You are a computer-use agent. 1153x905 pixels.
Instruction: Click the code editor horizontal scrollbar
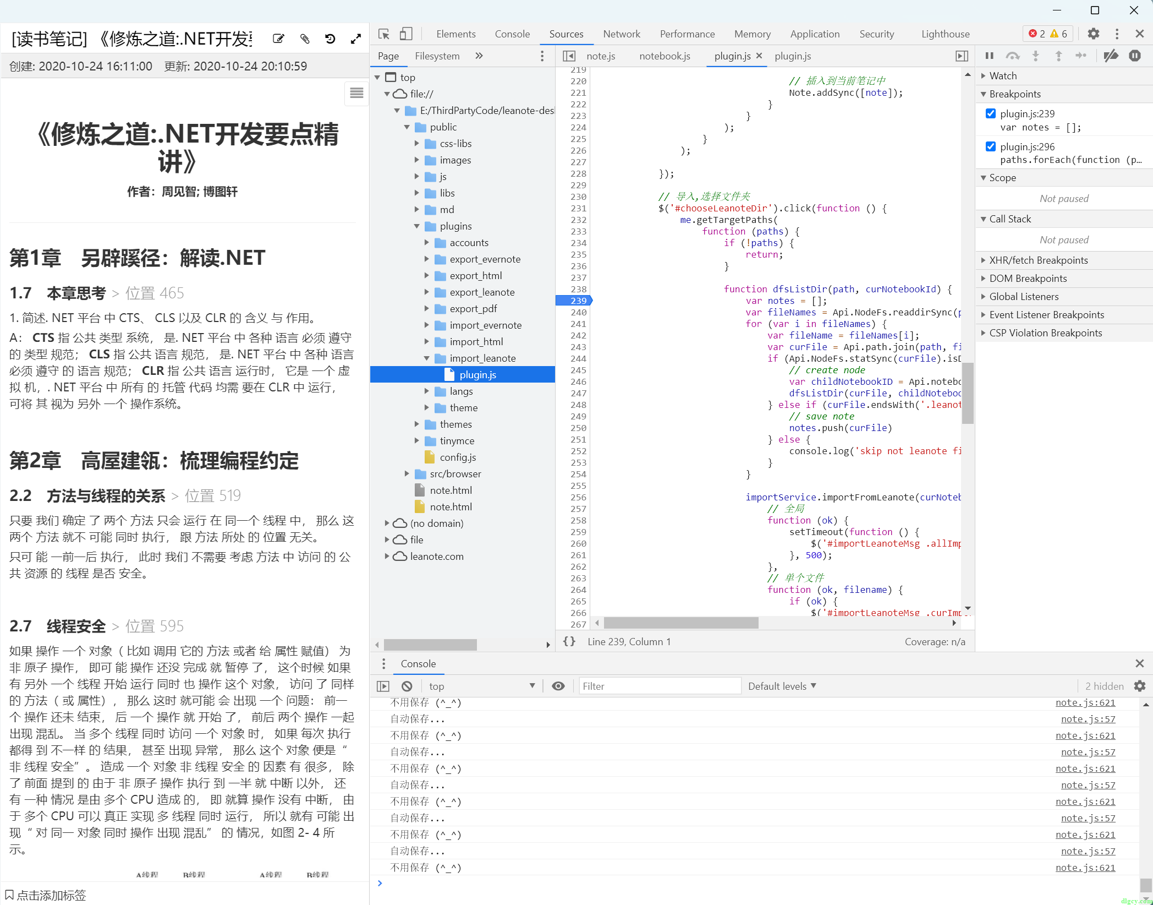click(x=681, y=623)
